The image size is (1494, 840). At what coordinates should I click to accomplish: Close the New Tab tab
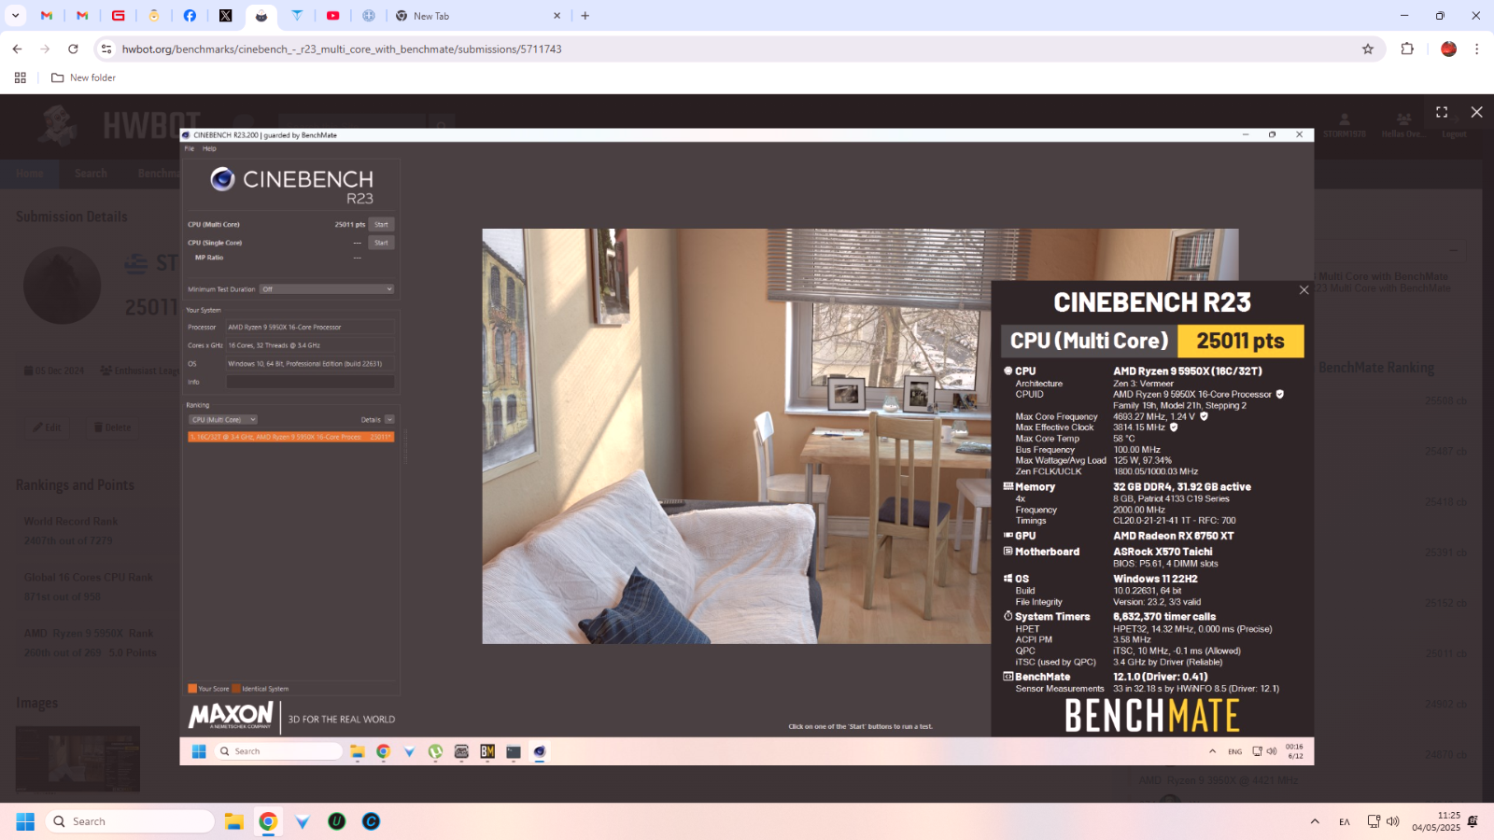click(x=557, y=16)
